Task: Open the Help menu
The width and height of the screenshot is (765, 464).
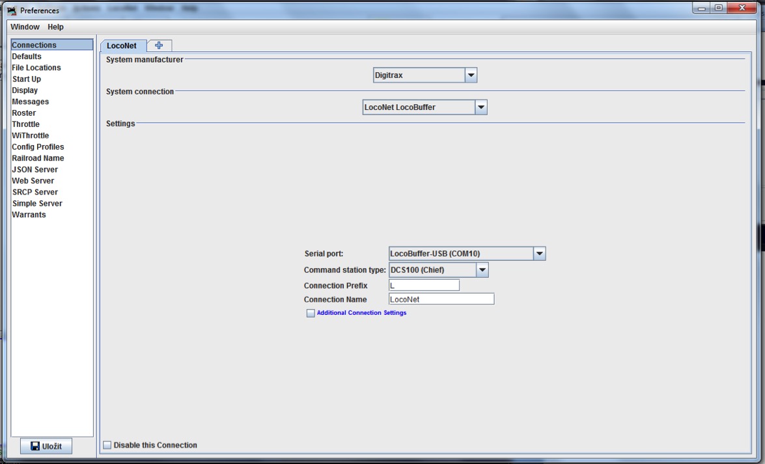Action: [x=55, y=27]
